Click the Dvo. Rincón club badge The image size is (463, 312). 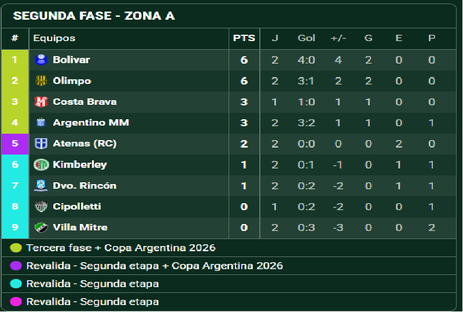(x=41, y=186)
